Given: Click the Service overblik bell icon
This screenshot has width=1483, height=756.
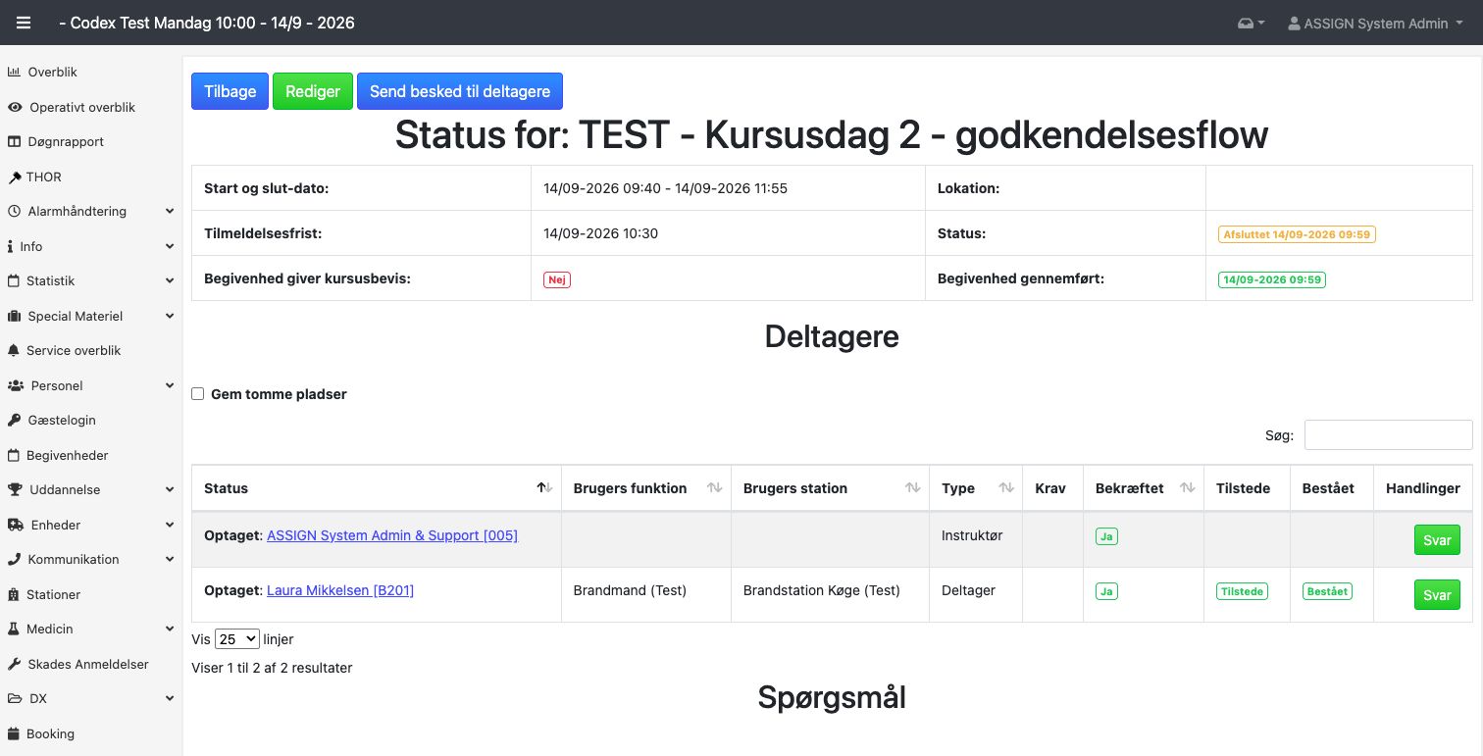Looking at the screenshot, I should click(x=14, y=350).
